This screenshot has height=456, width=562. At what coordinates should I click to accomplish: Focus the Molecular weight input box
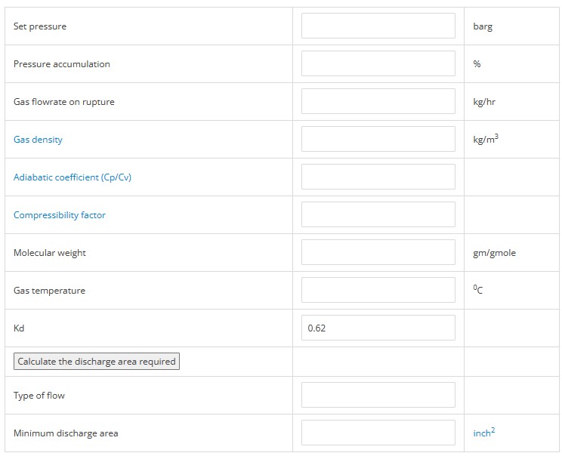pos(378,252)
